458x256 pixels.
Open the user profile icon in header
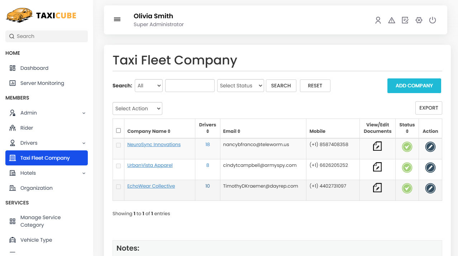[x=378, y=20]
